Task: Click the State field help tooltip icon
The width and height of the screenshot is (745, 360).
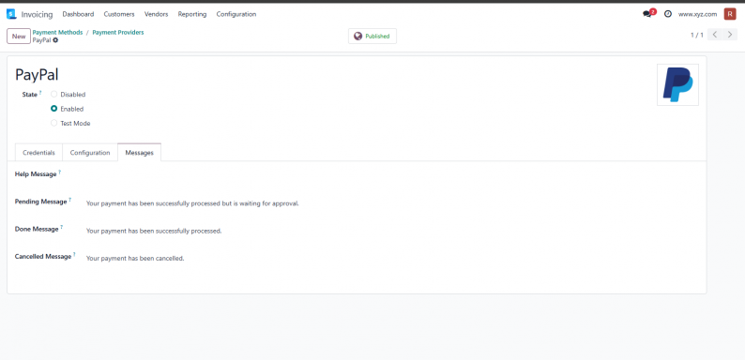Action: click(x=40, y=93)
